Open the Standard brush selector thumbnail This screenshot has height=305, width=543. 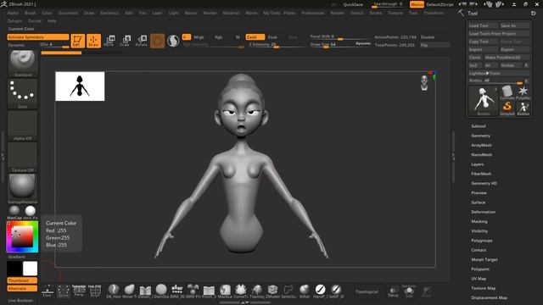pyautogui.click(x=23, y=63)
